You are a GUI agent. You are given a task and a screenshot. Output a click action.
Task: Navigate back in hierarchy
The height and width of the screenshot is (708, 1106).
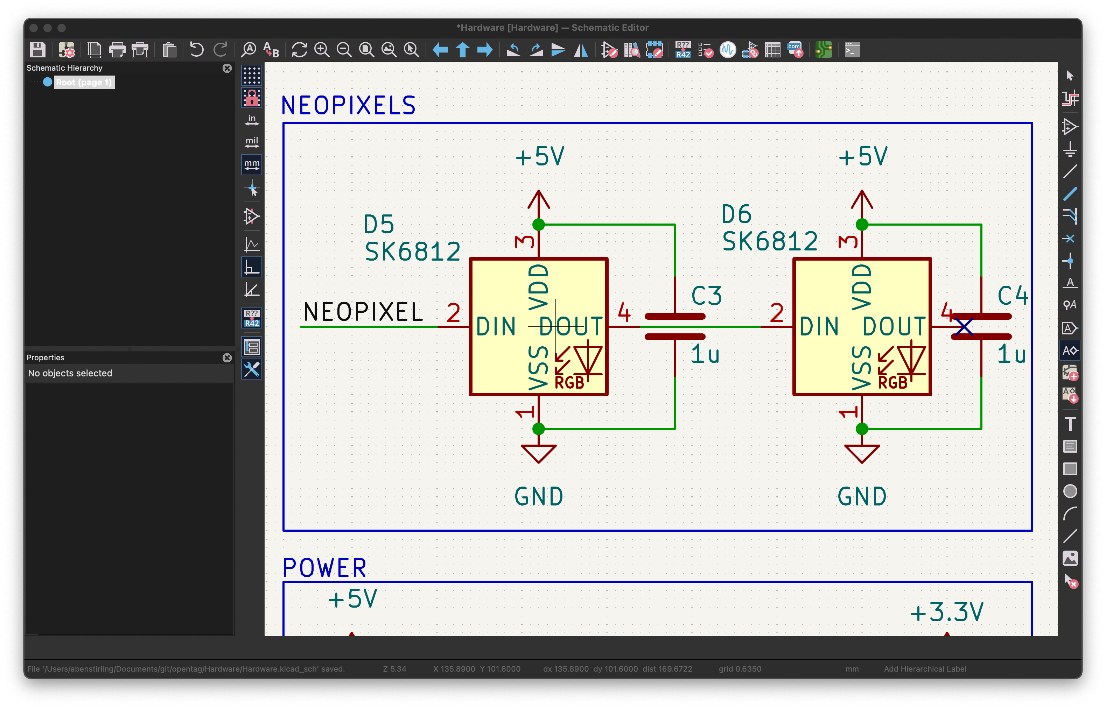440,50
